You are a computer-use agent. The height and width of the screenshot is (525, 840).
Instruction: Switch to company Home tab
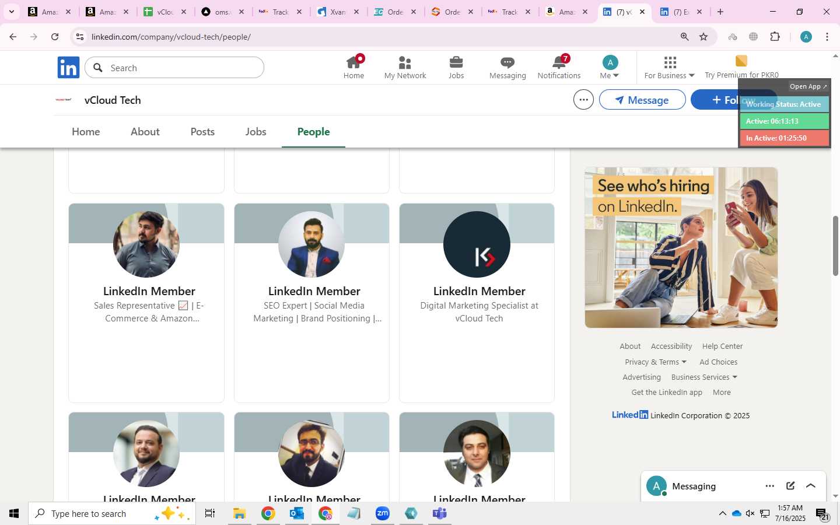86,131
